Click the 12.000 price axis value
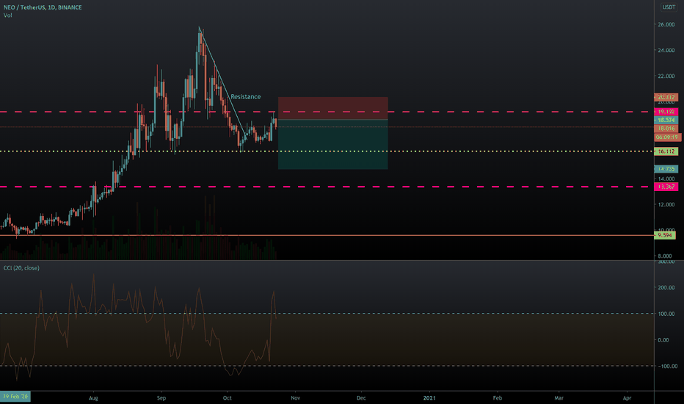The width and height of the screenshot is (684, 404). 666,204
